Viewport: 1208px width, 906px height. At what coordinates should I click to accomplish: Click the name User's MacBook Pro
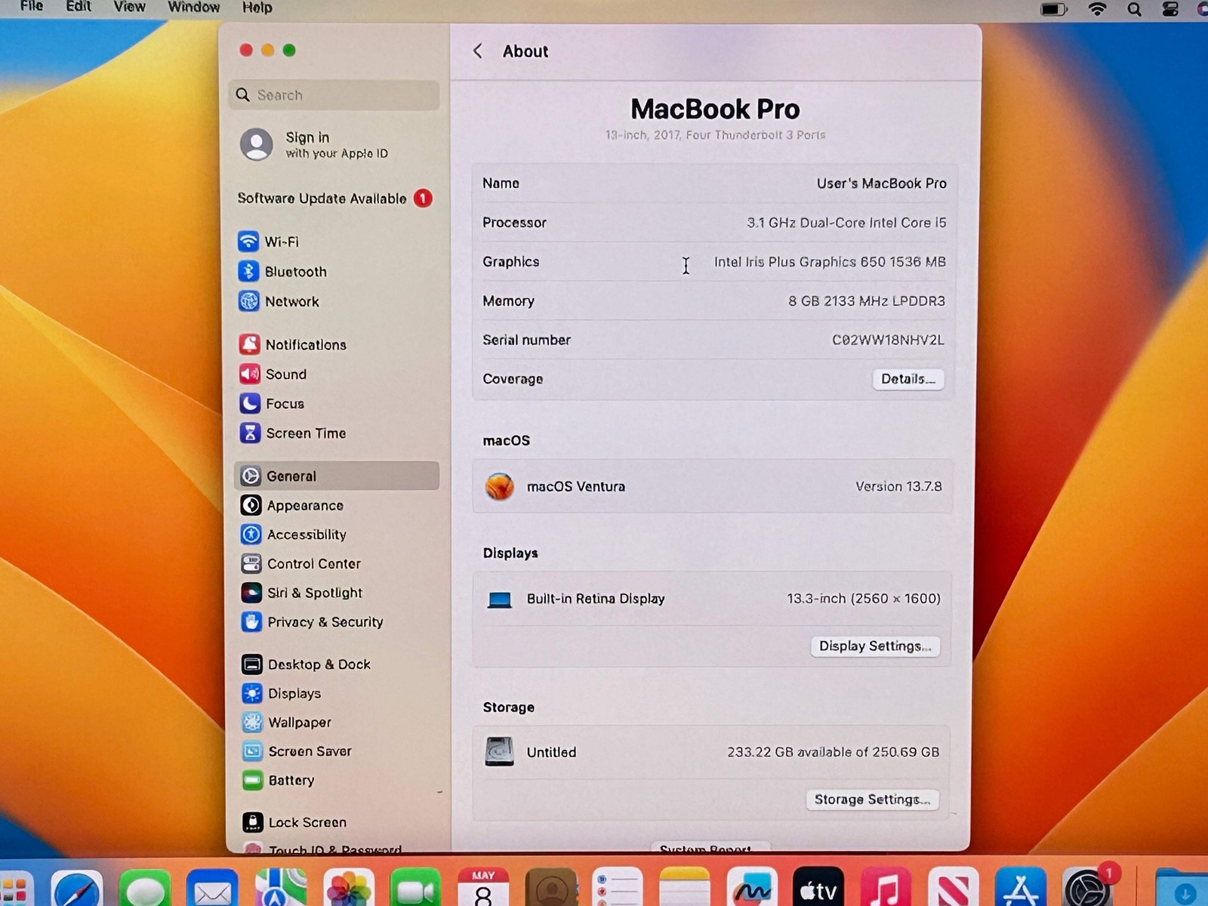(881, 183)
